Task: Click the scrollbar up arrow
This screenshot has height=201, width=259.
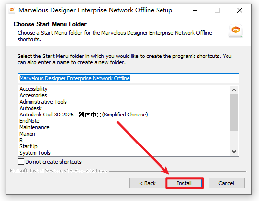Action: [x=234, y=90]
